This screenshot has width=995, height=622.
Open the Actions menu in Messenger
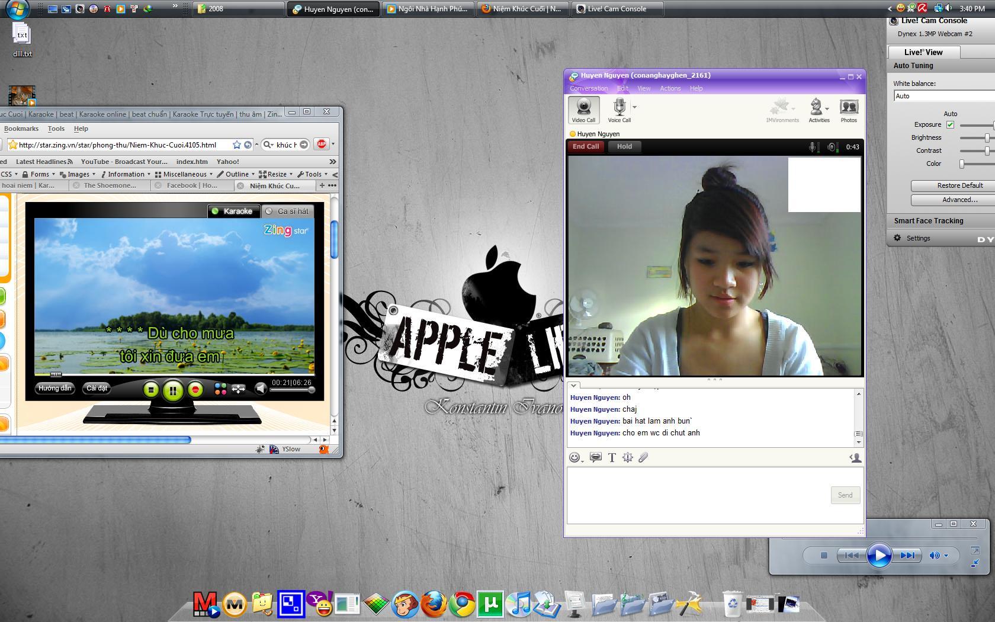click(670, 88)
